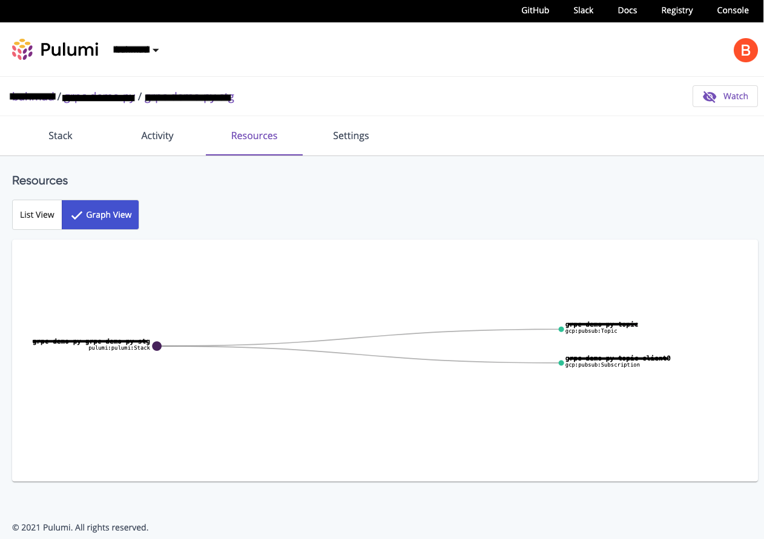Click the Pulumi wordmark text
The width and height of the screenshot is (764, 539).
(x=69, y=50)
